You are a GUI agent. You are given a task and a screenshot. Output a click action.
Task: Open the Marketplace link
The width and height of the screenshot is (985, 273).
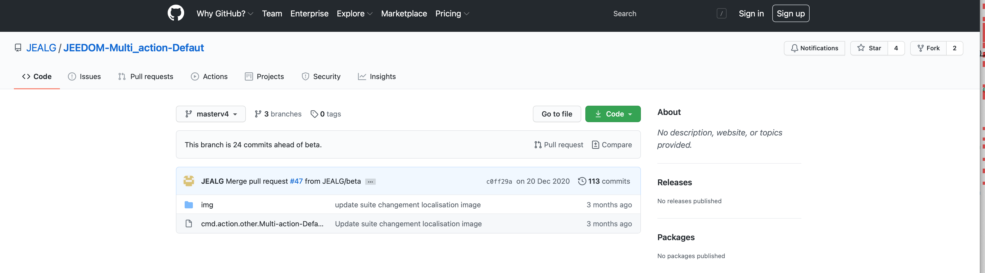click(404, 14)
